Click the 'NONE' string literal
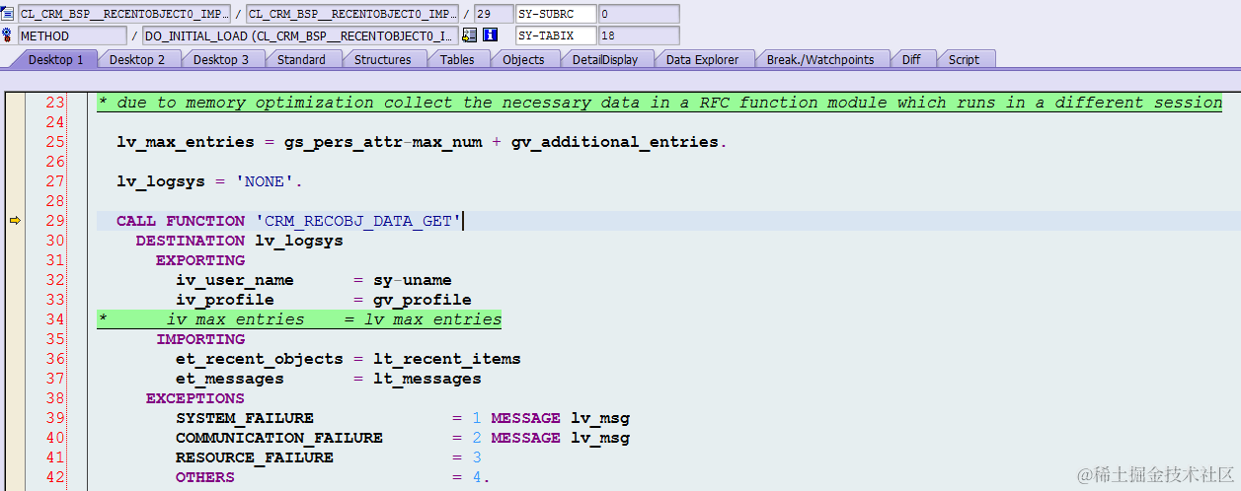 pyautogui.click(x=265, y=181)
